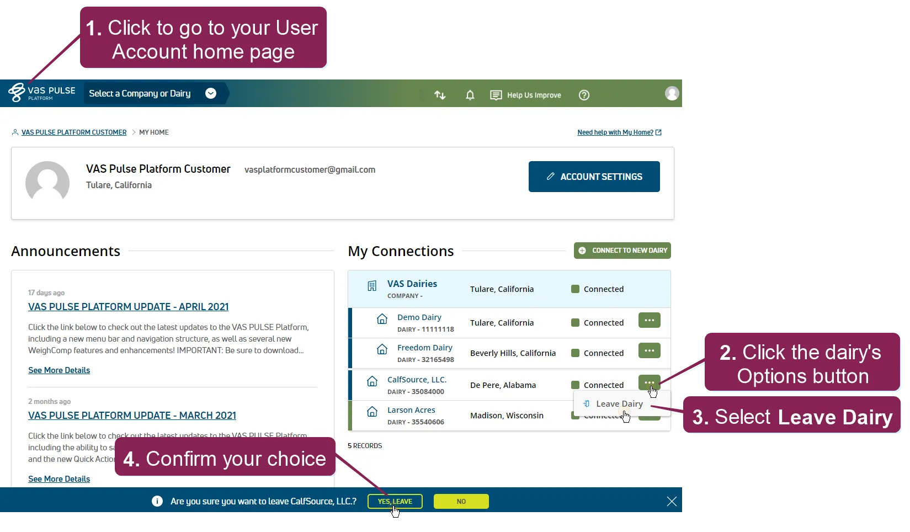Click DAIRY - 35540606 identifier text
This screenshot has width=910, height=532.
416,422
